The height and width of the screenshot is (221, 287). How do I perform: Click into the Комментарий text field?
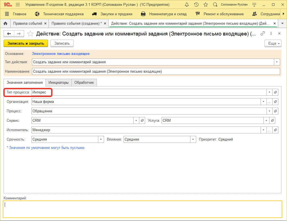143,209
